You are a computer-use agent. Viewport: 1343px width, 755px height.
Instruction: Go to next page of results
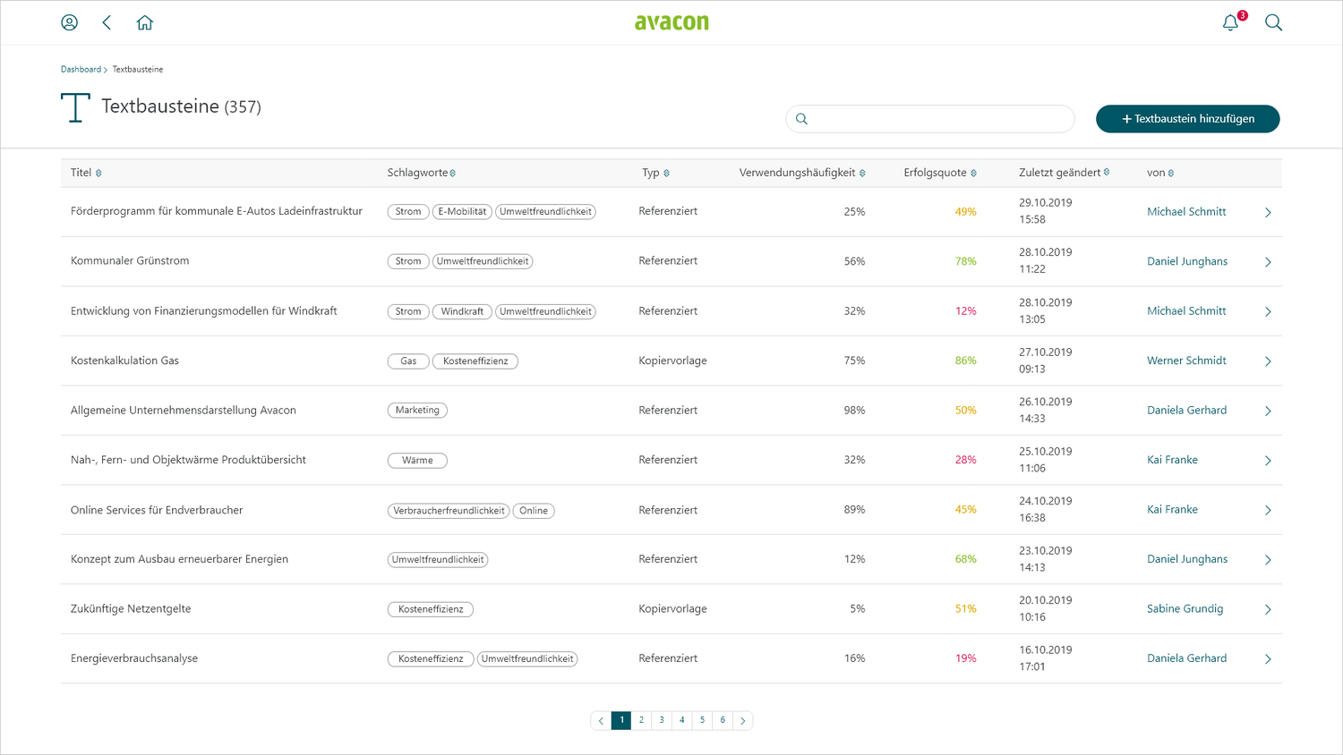tap(742, 720)
